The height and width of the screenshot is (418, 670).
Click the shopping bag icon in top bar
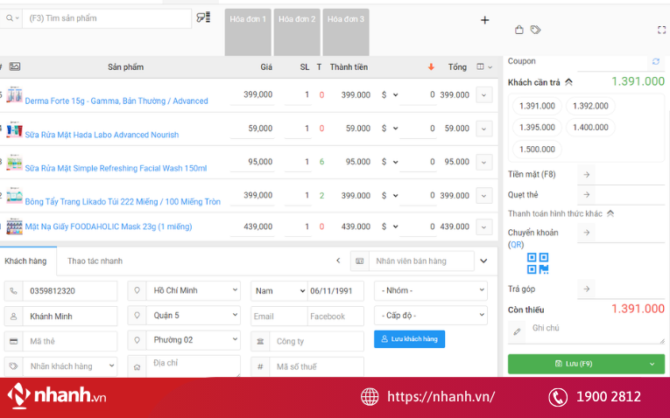[519, 30]
